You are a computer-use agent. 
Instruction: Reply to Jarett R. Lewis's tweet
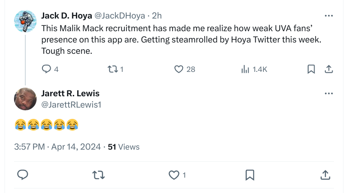pyautogui.click(x=23, y=175)
